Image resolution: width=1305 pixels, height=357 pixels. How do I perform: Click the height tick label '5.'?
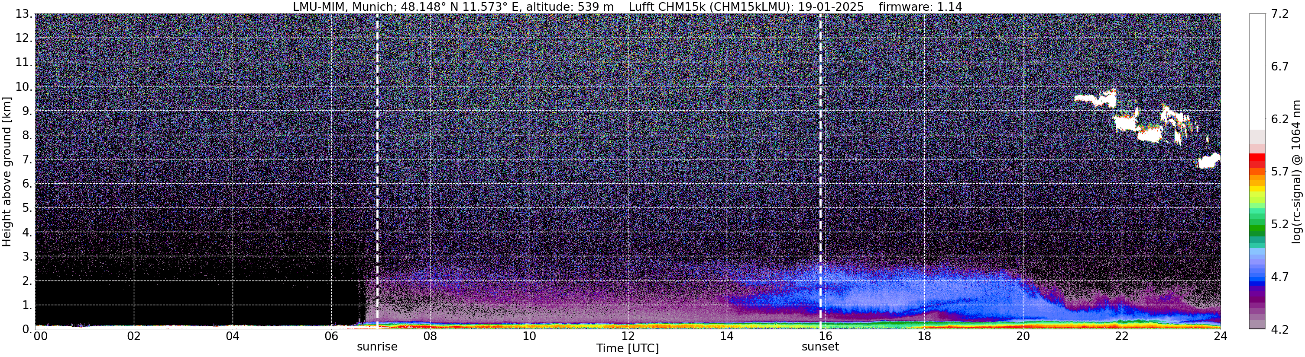(x=27, y=208)
